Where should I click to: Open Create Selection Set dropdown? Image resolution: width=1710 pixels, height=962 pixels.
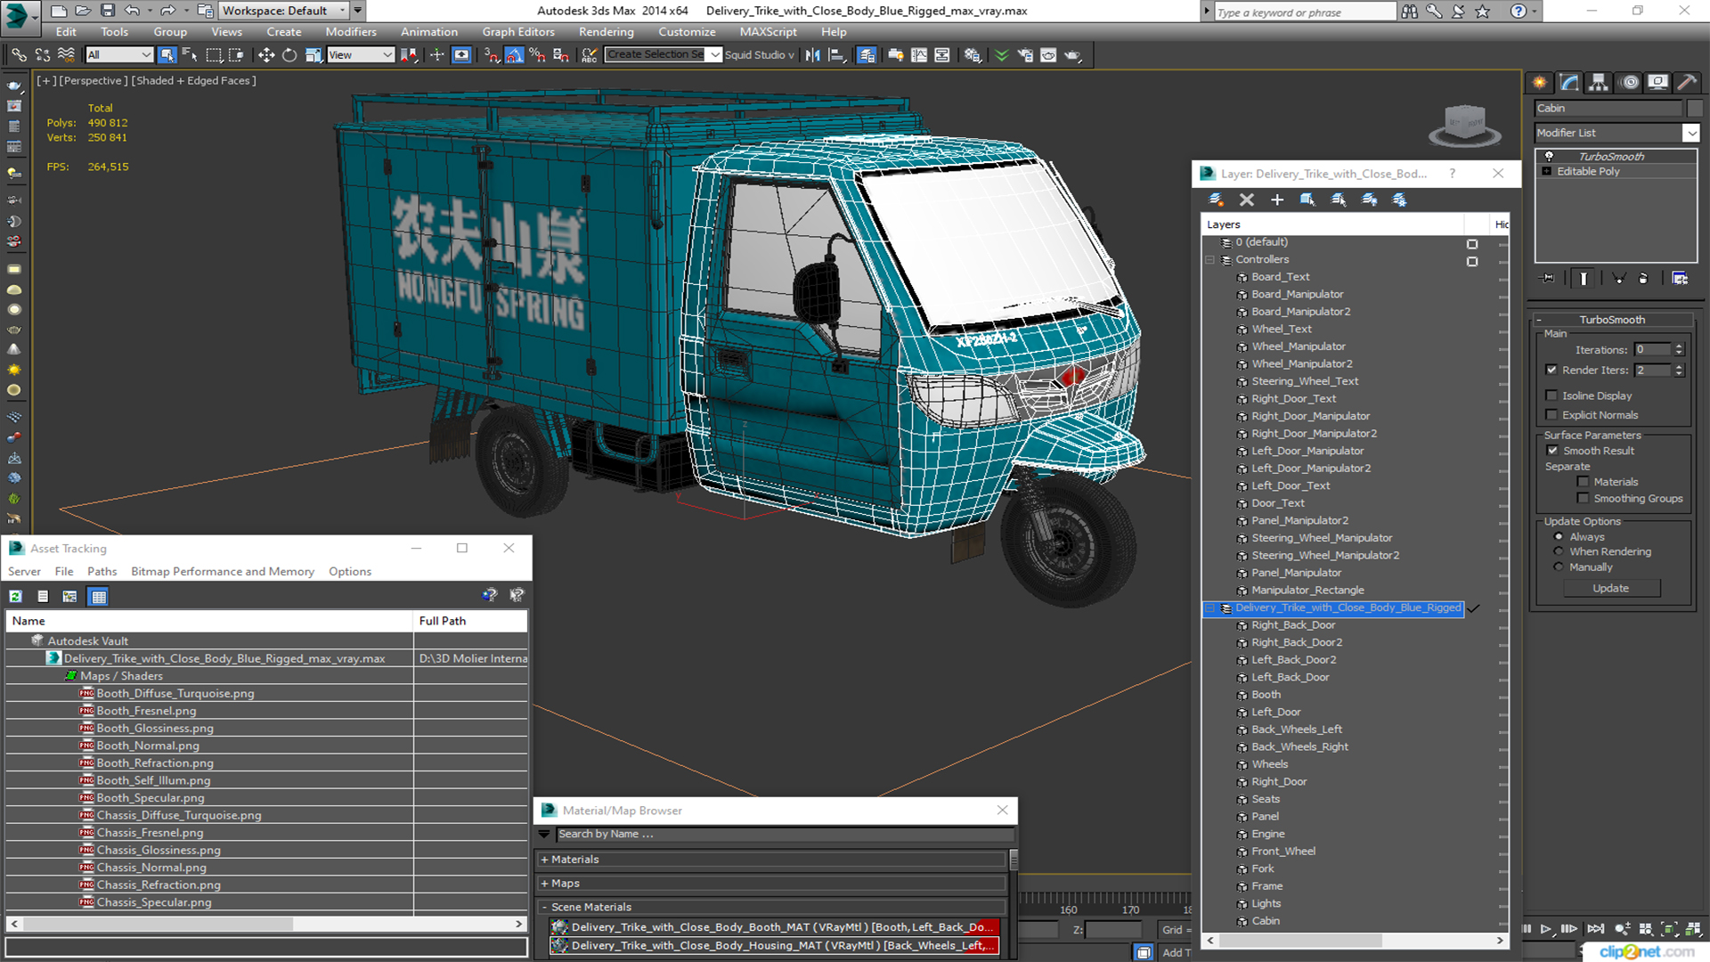coord(714,55)
